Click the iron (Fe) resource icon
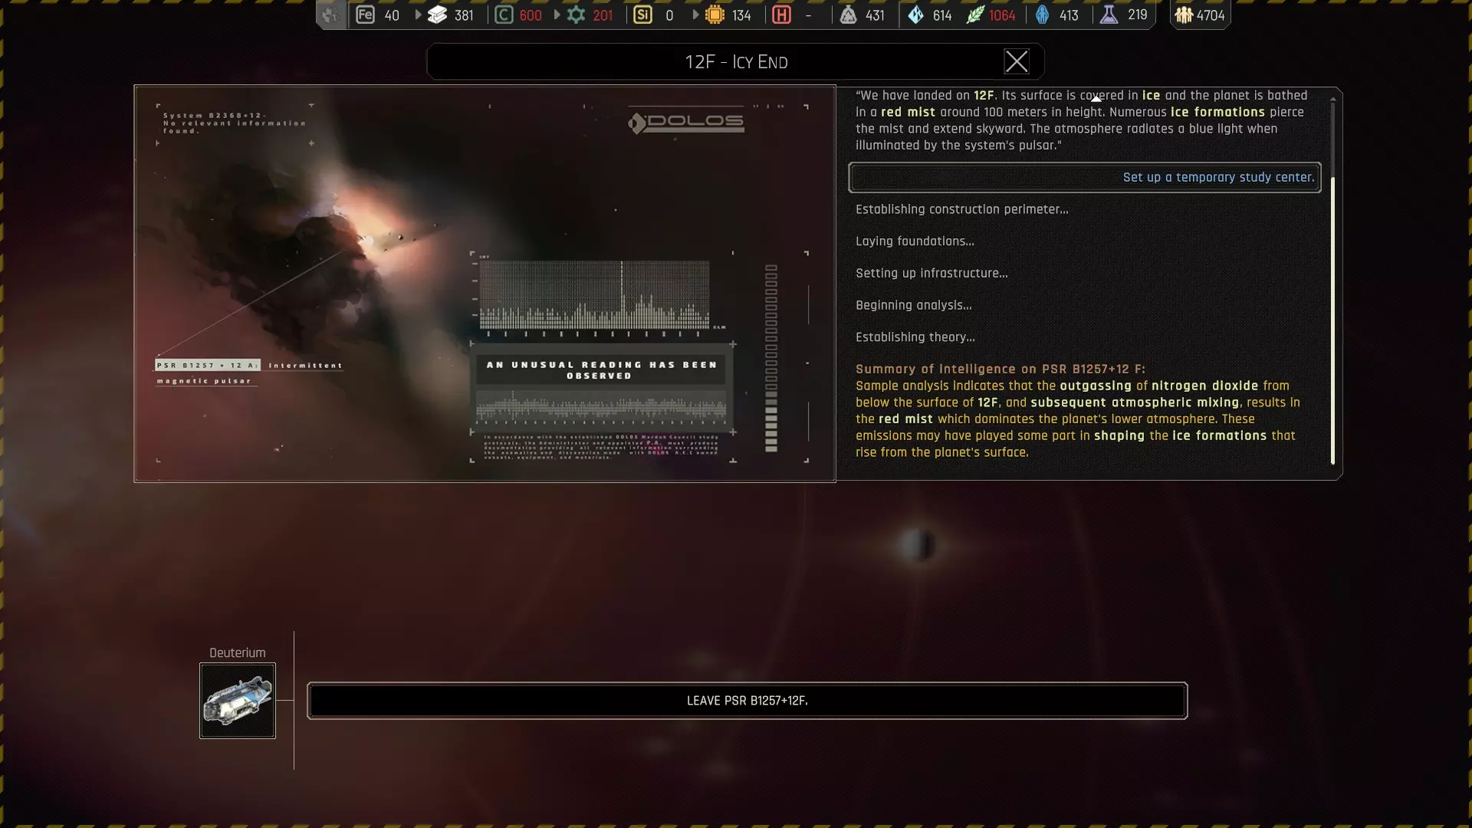 coord(366,15)
